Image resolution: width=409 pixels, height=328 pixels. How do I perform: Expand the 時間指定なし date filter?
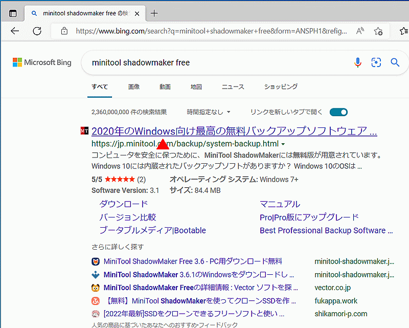[209, 112]
